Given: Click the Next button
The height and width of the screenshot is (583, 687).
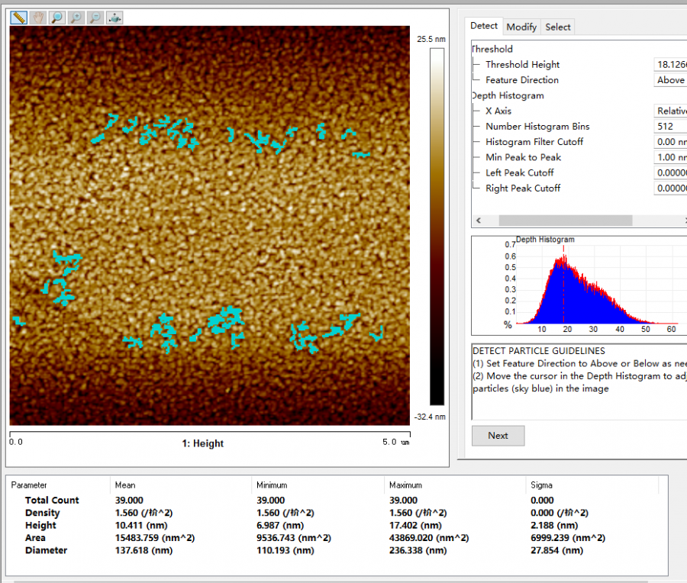Looking at the screenshot, I should 498,436.
